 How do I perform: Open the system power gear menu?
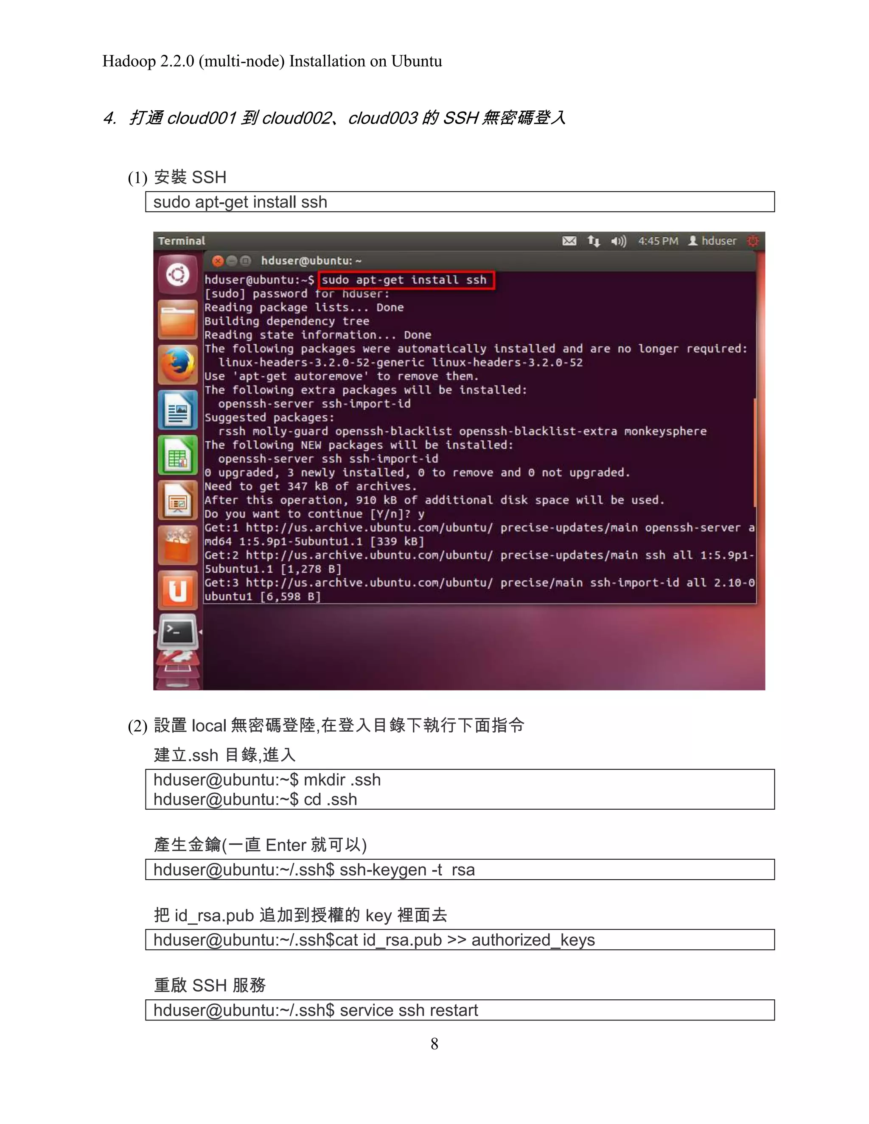click(x=753, y=241)
